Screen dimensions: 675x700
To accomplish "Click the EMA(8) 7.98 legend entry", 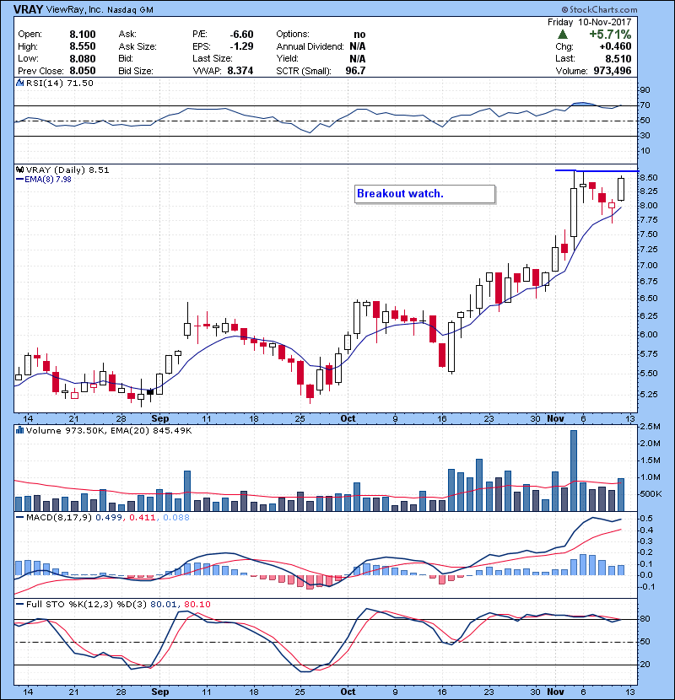I will click(x=44, y=180).
